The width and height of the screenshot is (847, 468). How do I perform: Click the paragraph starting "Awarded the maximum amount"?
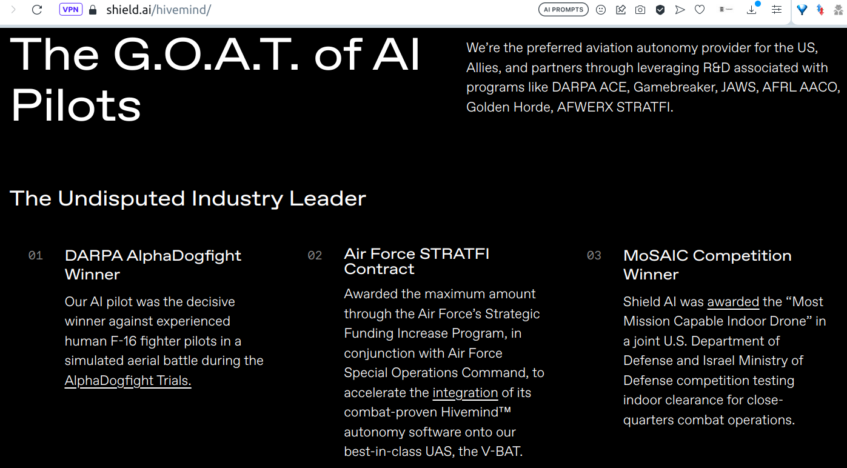click(444, 373)
